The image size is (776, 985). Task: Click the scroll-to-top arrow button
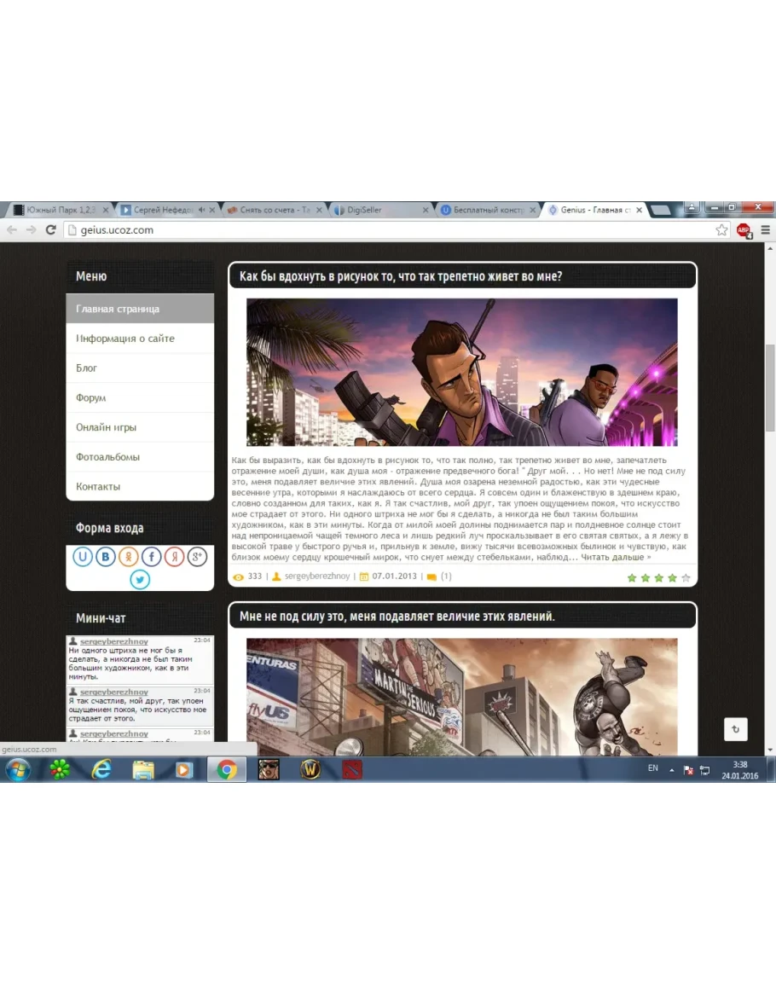(x=735, y=729)
